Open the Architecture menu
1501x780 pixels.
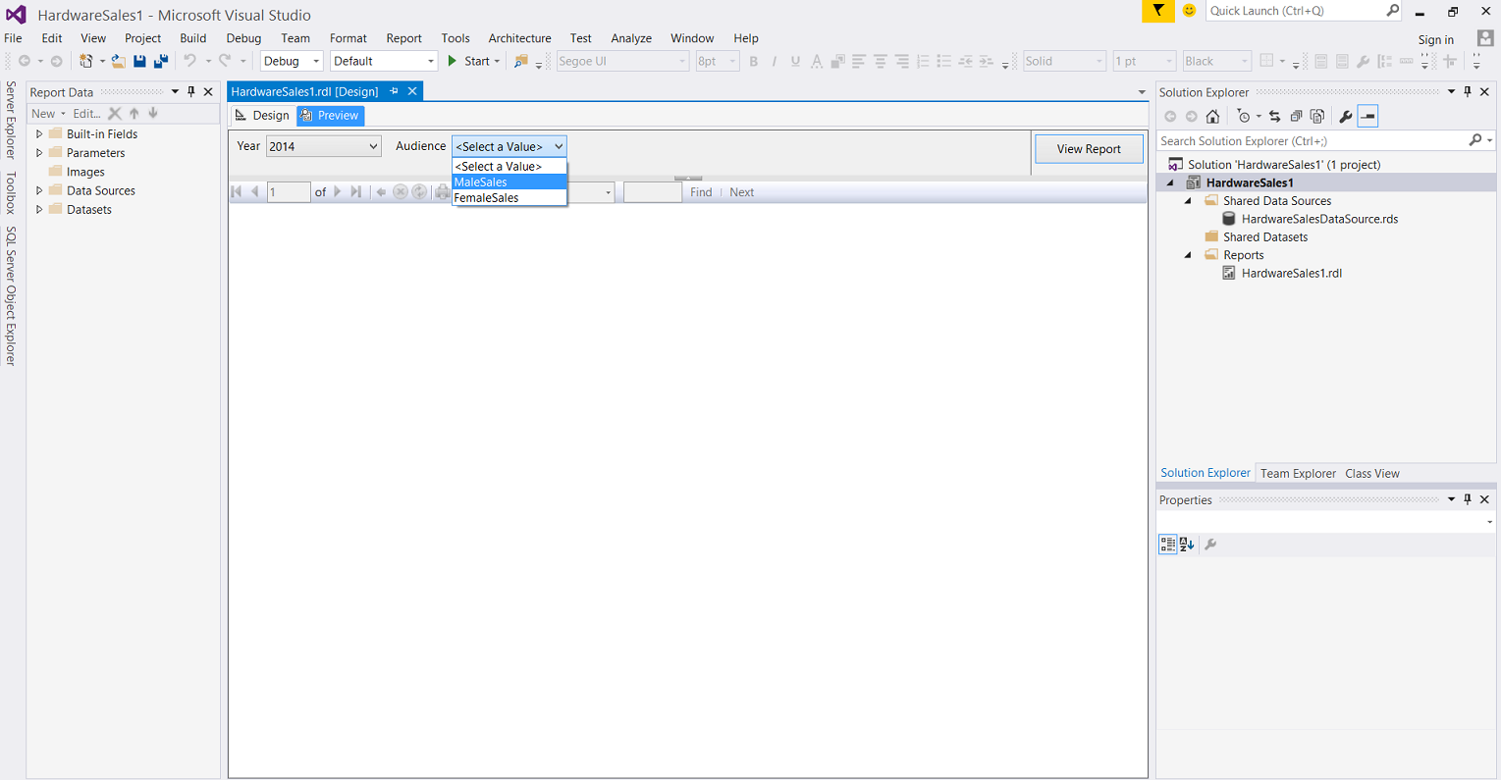coord(519,38)
